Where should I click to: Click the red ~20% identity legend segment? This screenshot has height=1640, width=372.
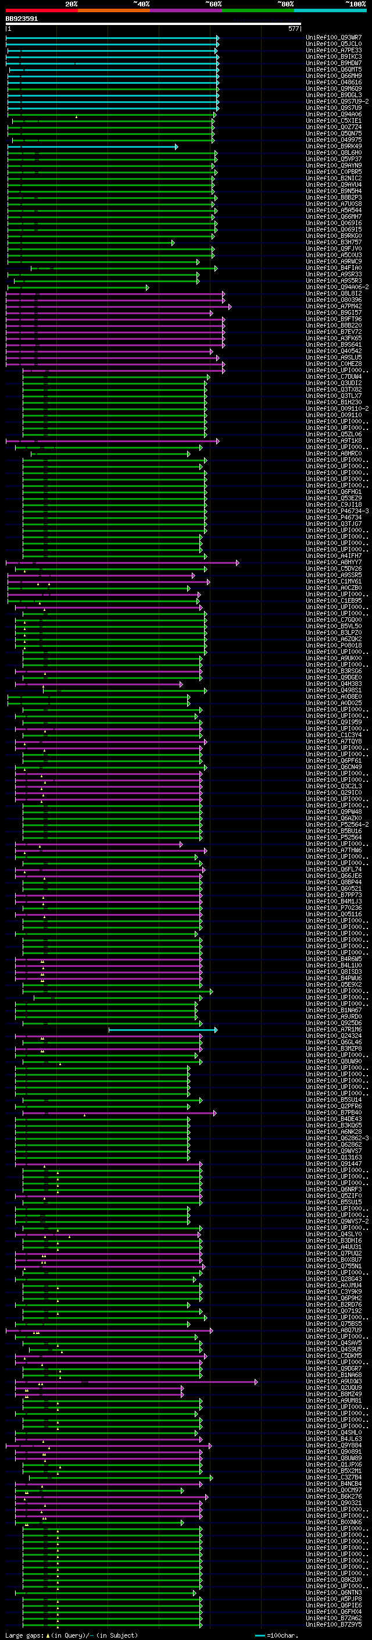41,10
